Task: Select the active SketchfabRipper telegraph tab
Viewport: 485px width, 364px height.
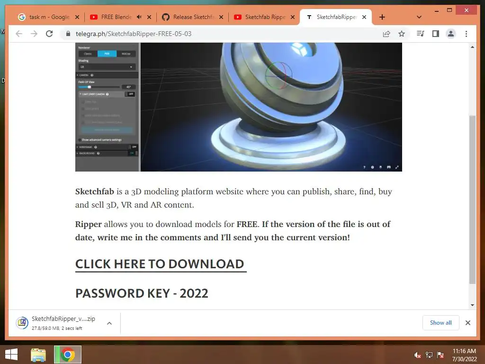Action: (x=336, y=17)
